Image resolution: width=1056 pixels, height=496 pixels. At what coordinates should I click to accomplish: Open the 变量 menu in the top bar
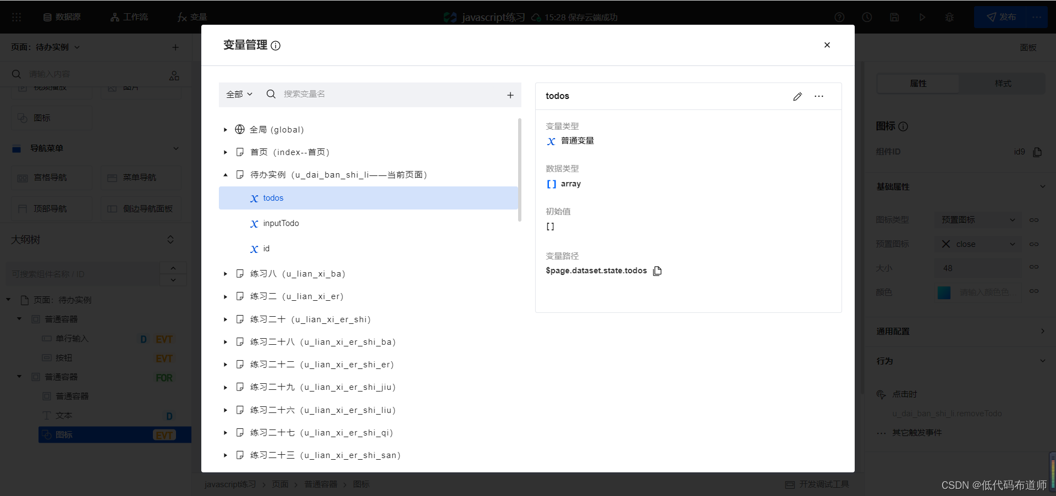pyautogui.click(x=192, y=17)
